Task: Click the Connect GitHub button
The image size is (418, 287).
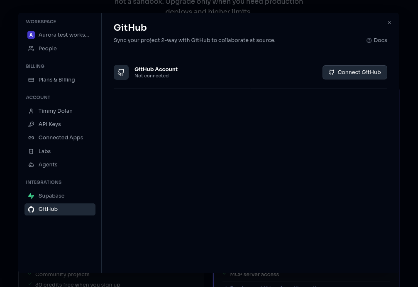Action: (354, 72)
